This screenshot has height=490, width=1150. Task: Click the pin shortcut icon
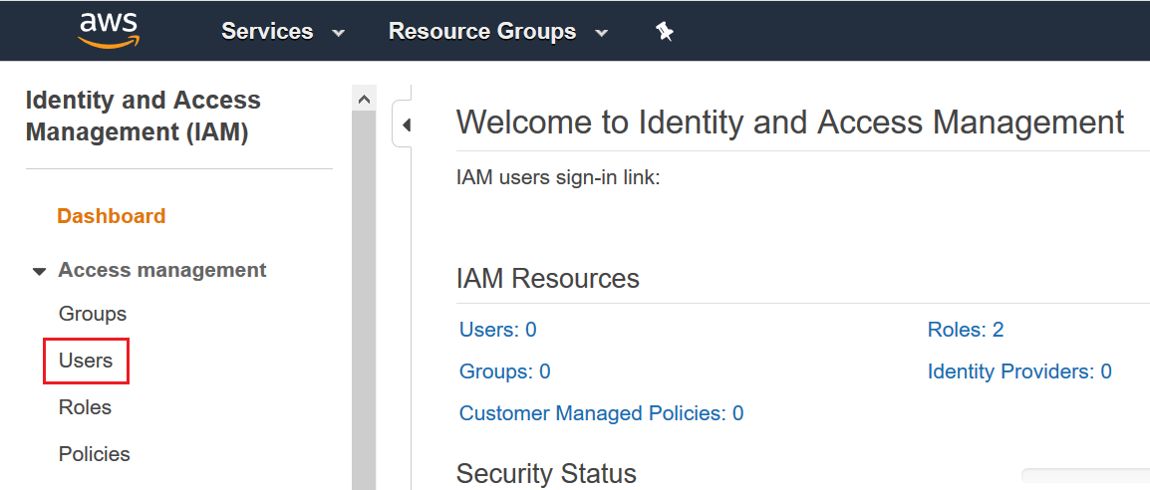click(665, 32)
